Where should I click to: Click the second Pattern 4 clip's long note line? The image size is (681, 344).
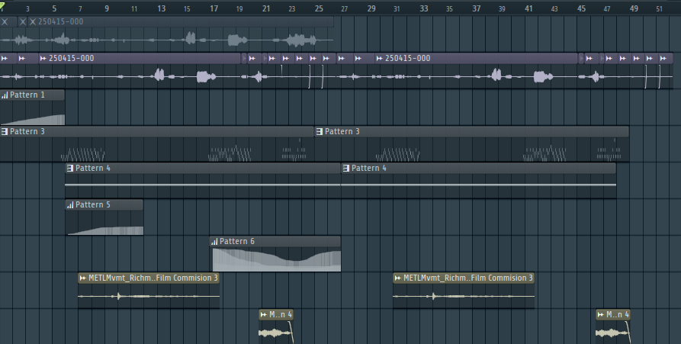point(479,185)
